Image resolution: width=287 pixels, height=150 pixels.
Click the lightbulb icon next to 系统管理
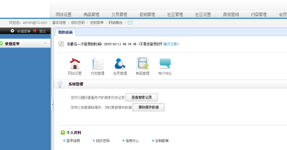click(x=60, y=84)
